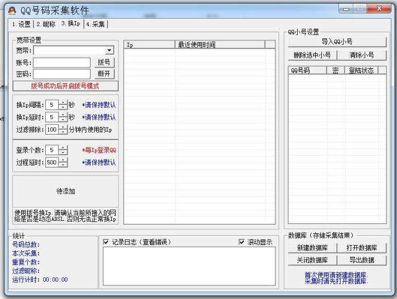Click the 过滤排除 value field showing 100
Screen dimensions: 397x299
click(52, 130)
